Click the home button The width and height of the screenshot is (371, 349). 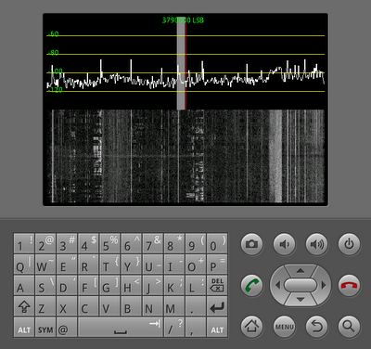251,327
